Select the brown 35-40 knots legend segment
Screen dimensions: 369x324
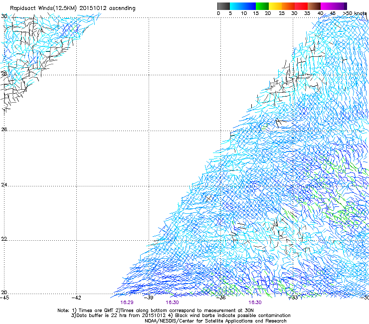(314, 6)
